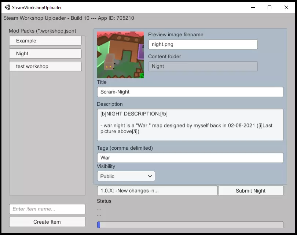297x235 pixels.
Task: Click the Unity logo icon in title bar
Action: [7, 8]
